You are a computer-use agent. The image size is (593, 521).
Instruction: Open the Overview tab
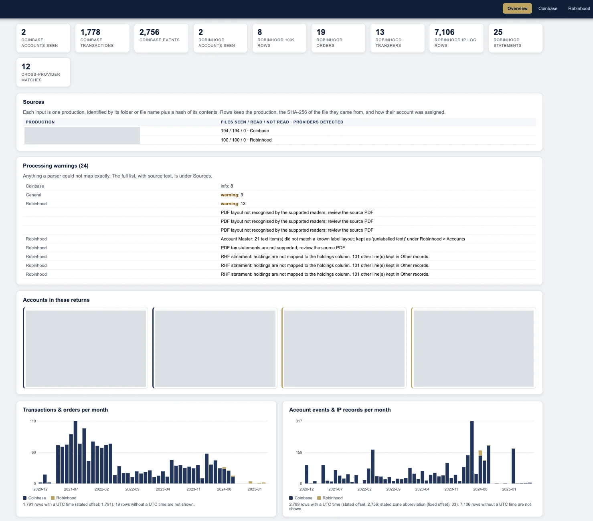pyautogui.click(x=517, y=8)
